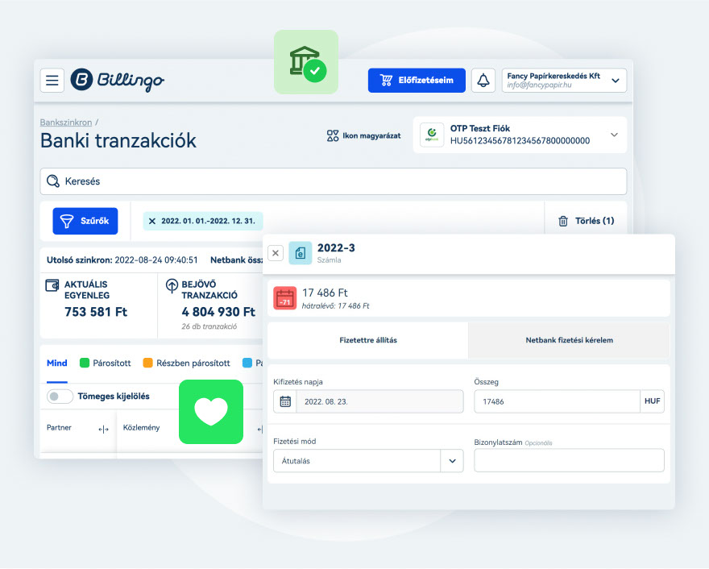Remove the 2022 date range filter

pyautogui.click(x=152, y=221)
